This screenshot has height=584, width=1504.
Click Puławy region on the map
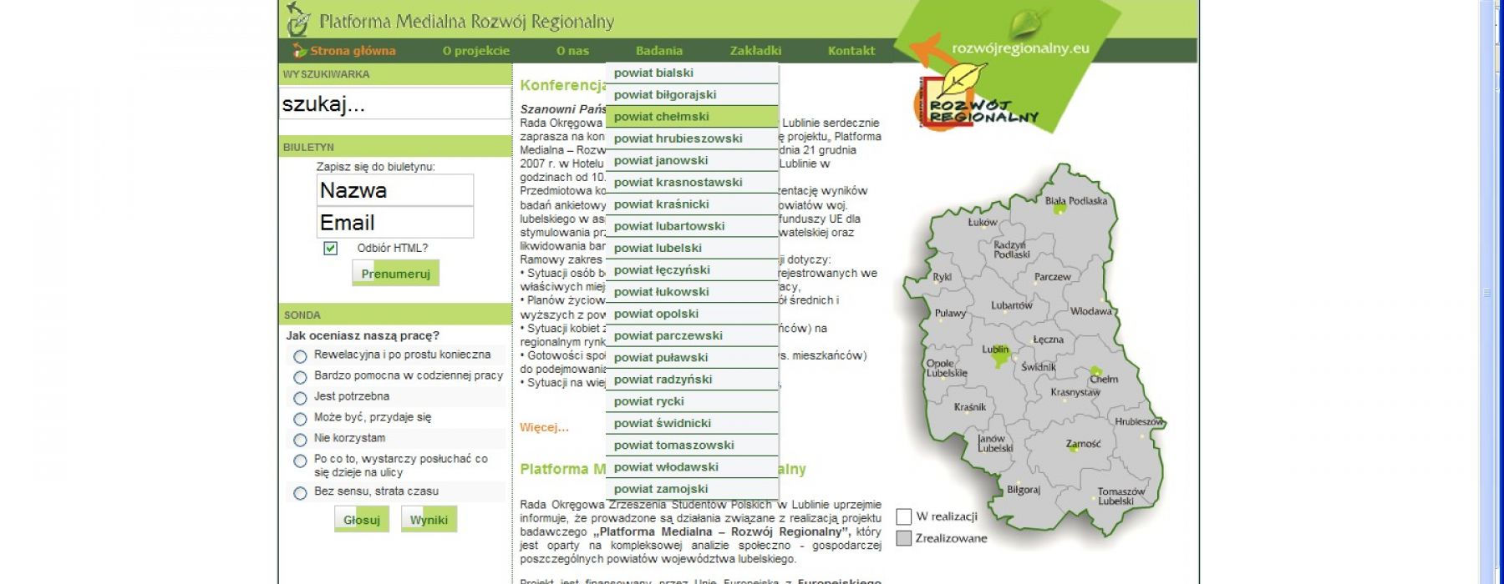[950, 314]
